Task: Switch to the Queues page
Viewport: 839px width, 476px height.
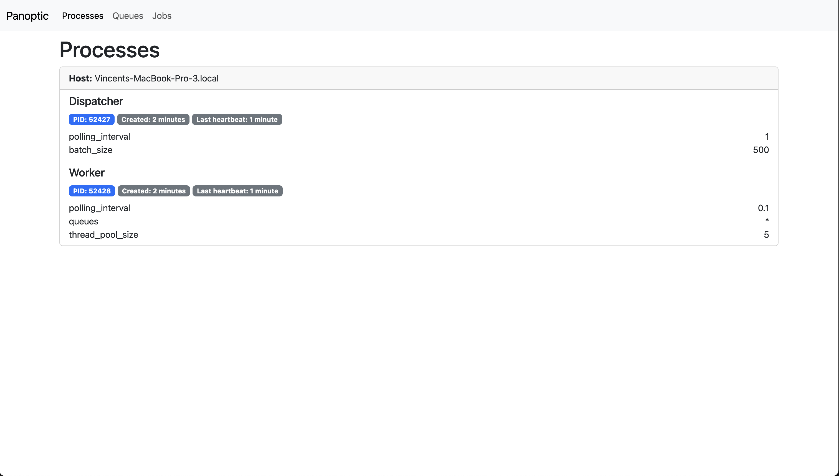Action: coord(128,16)
